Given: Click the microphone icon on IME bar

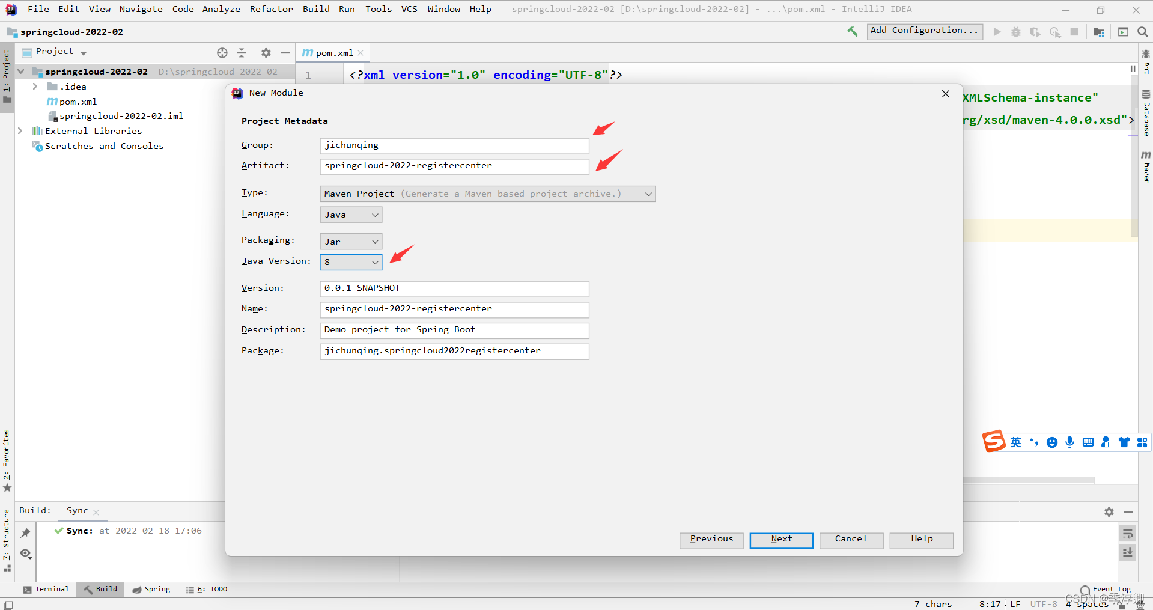Looking at the screenshot, I should 1070,442.
